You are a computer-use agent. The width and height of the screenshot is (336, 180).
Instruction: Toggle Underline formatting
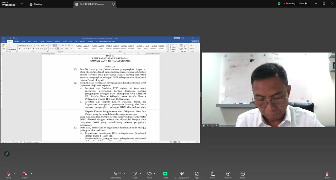click(24, 49)
